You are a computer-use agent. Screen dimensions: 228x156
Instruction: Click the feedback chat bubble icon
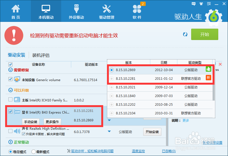coord(194,4)
